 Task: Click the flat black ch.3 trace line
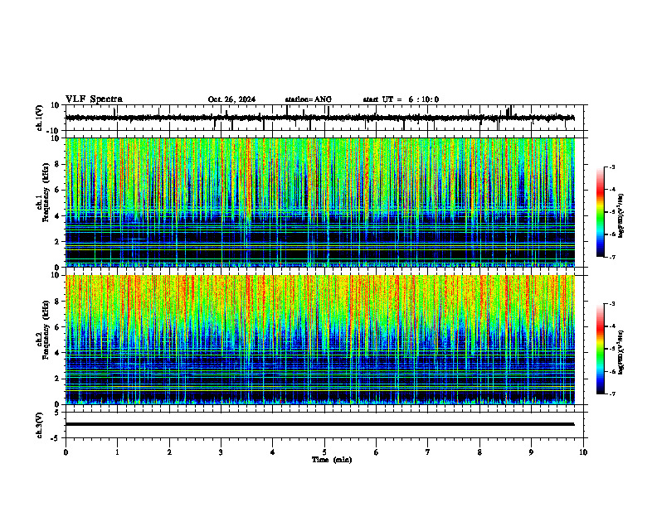pos(319,424)
